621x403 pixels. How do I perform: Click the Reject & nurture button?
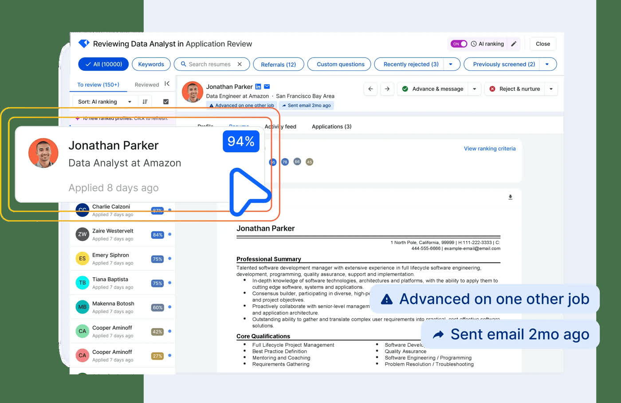click(x=515, y=89)
